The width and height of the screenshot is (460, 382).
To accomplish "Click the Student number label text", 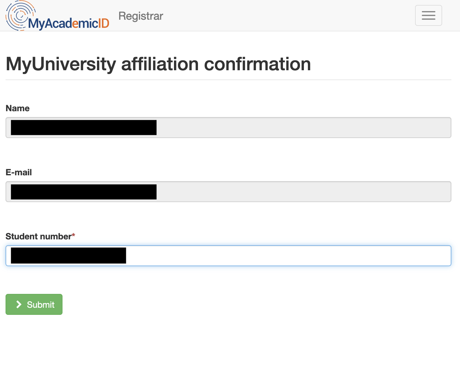I will click(x=38, y=237).
